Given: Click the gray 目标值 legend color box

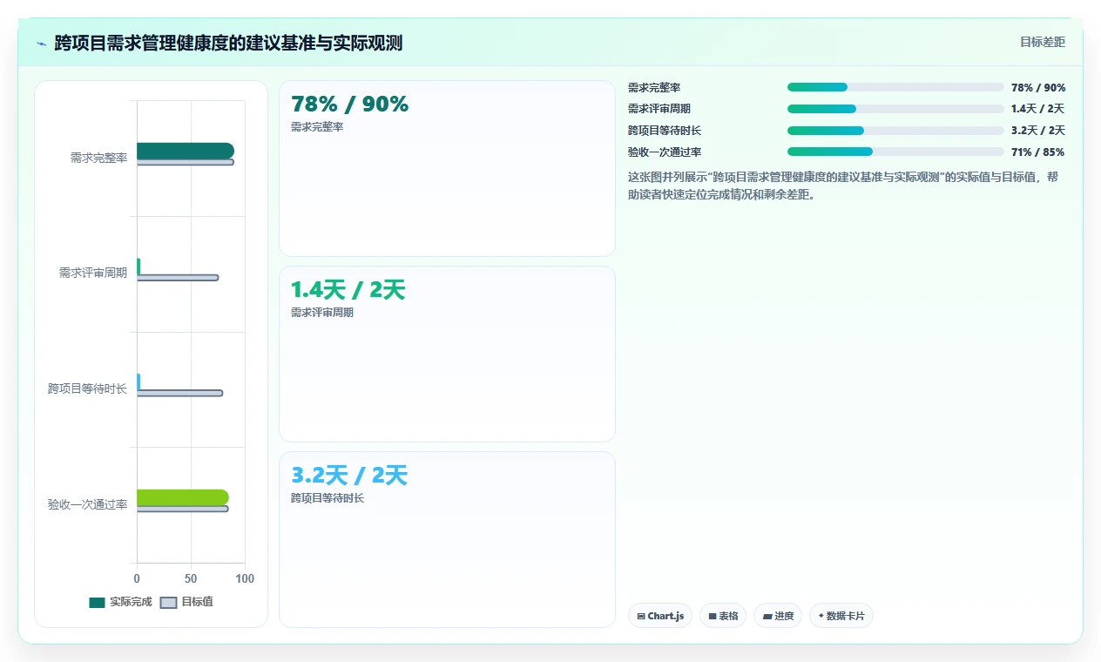Looking at the screenshot, I should point(169,603).
